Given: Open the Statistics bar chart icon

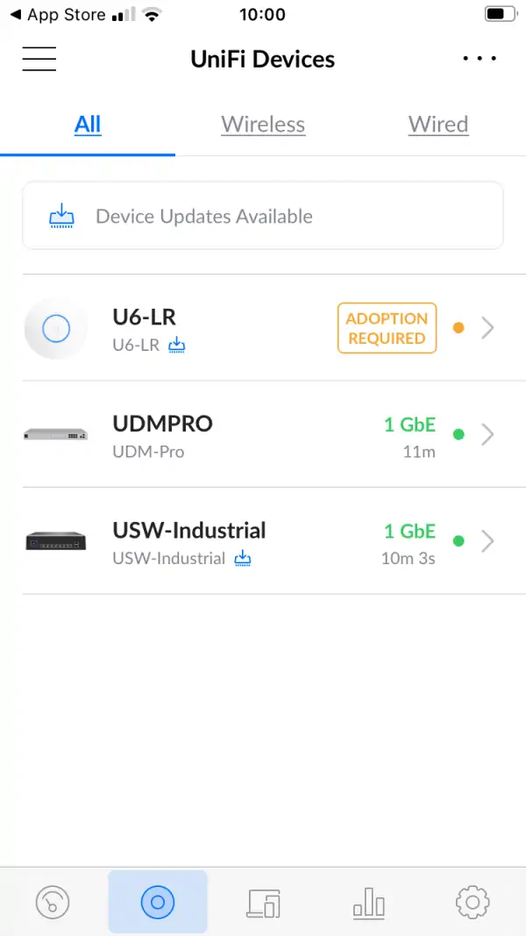Looking at the screenshot, I should click(x=368, y=901).
